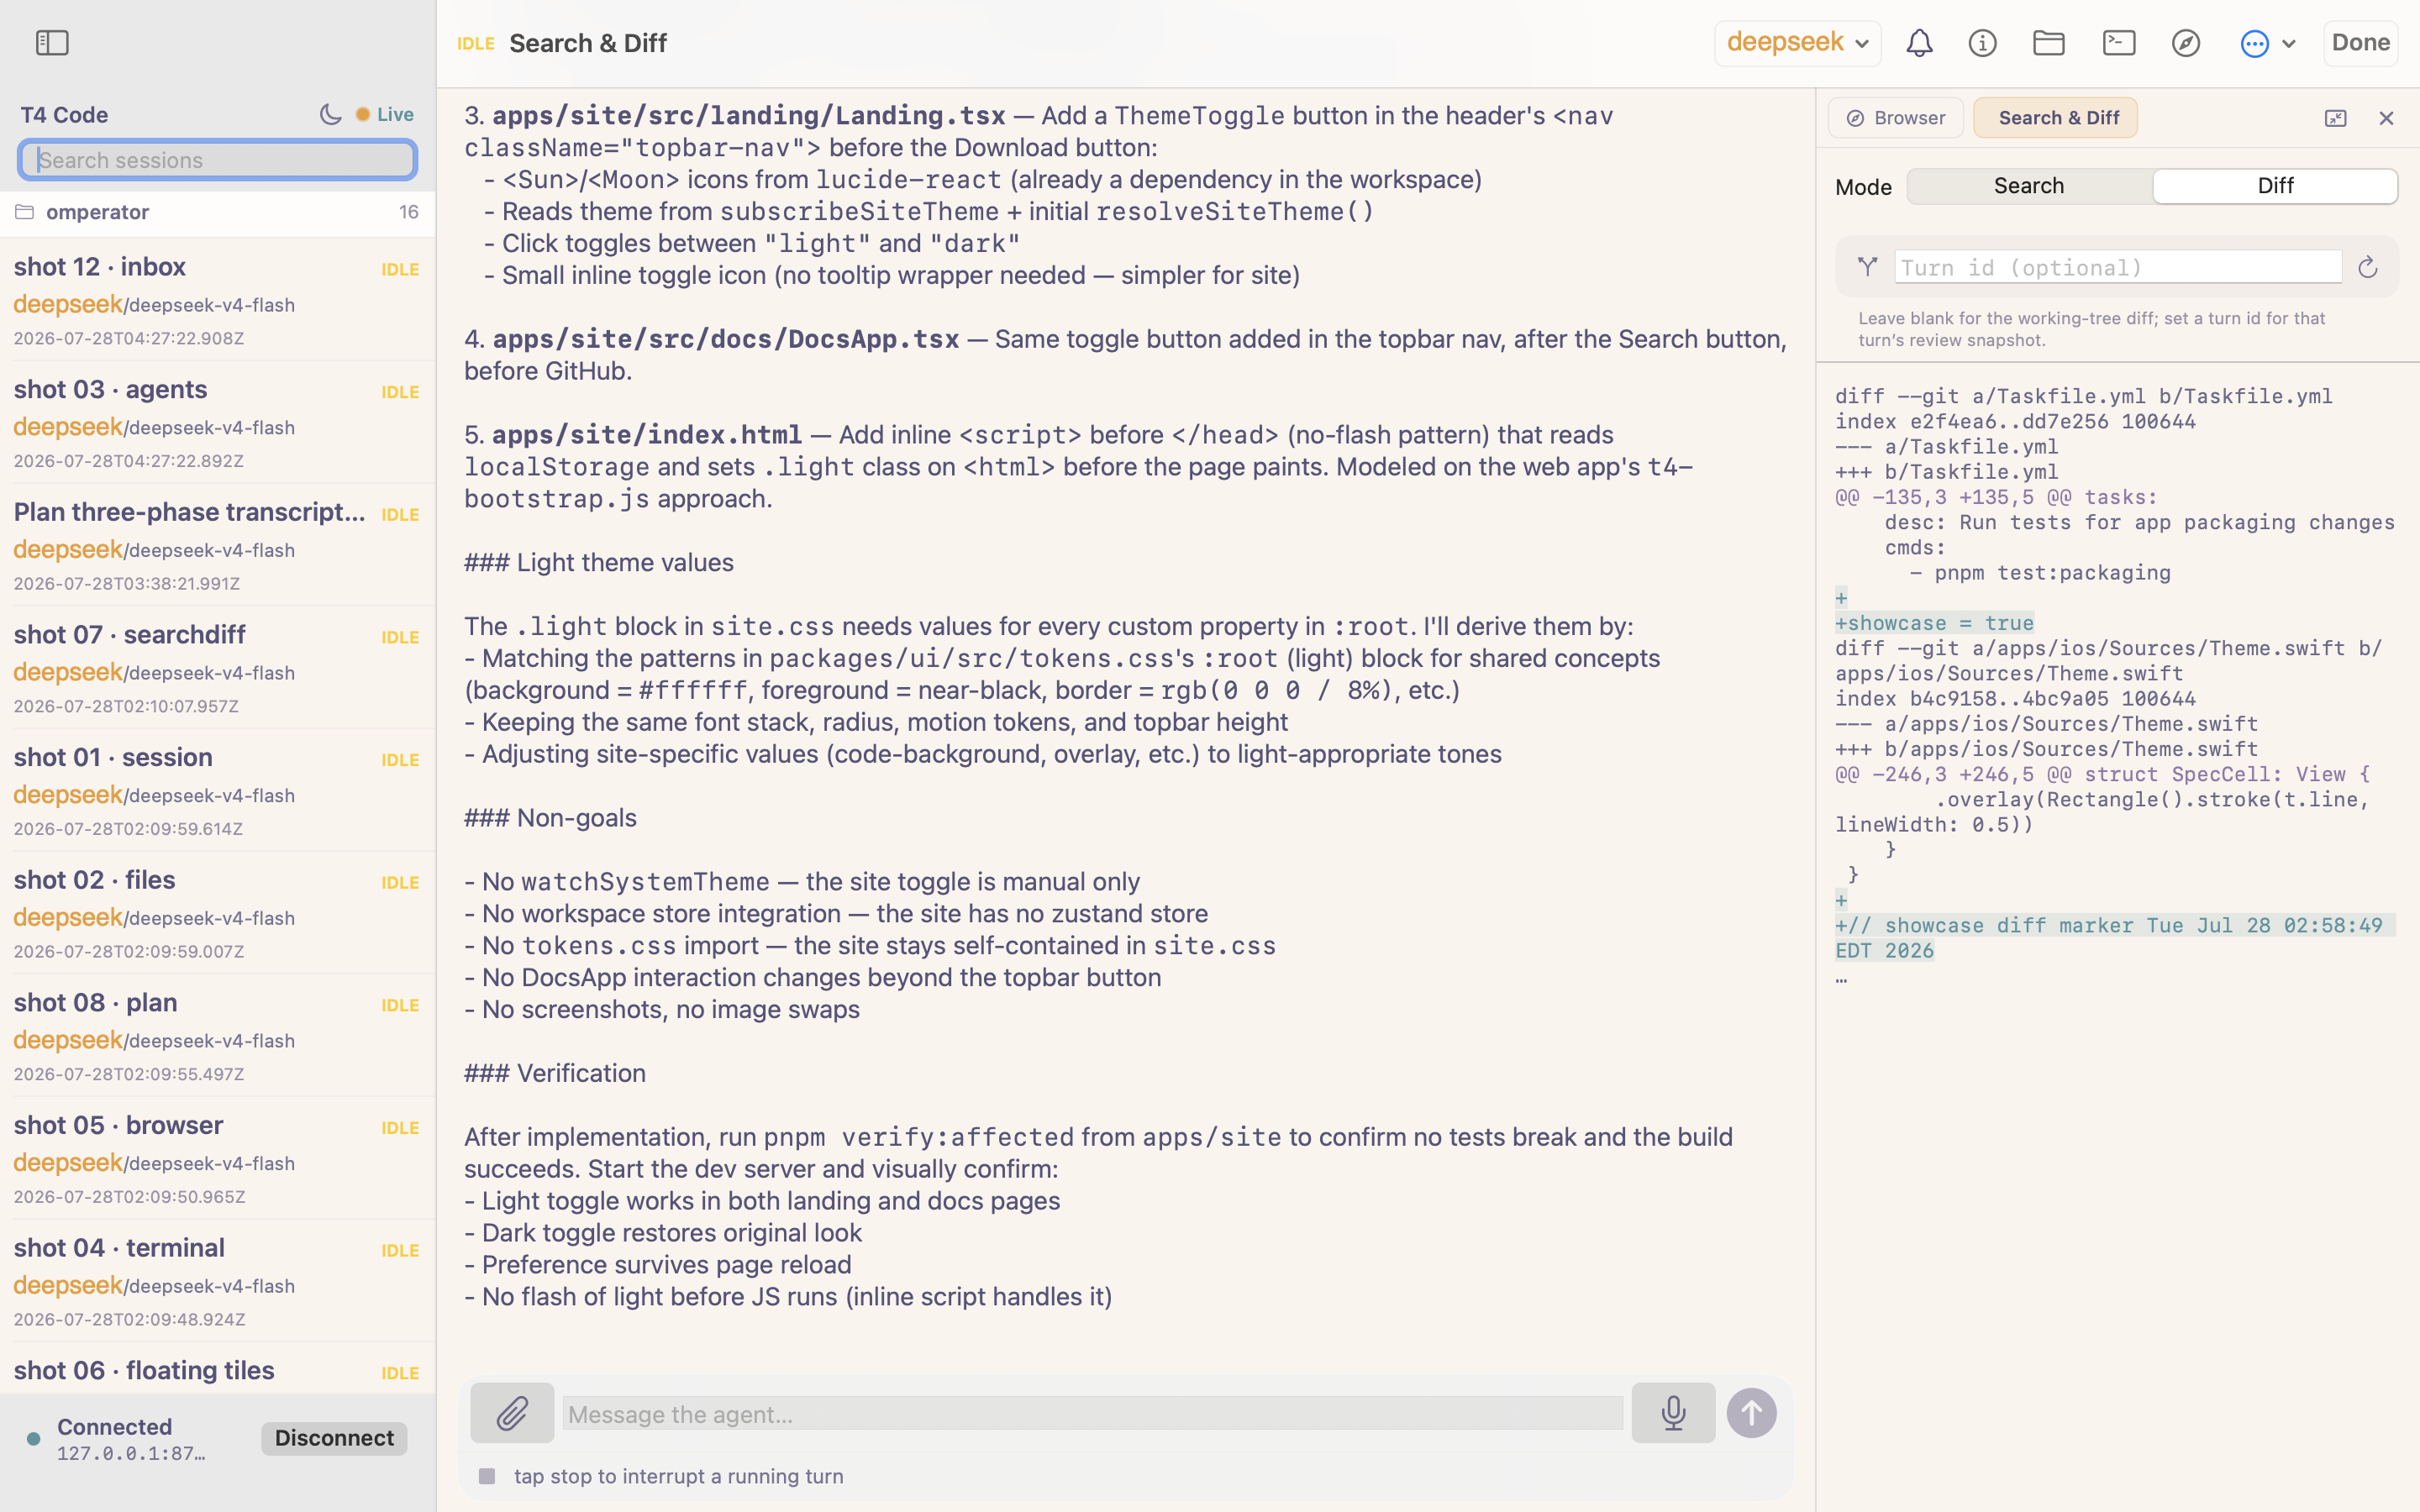Toggle the sidebar panel icon
The width and height of the screenshot is (2420, 1512).
pos(52,43)
